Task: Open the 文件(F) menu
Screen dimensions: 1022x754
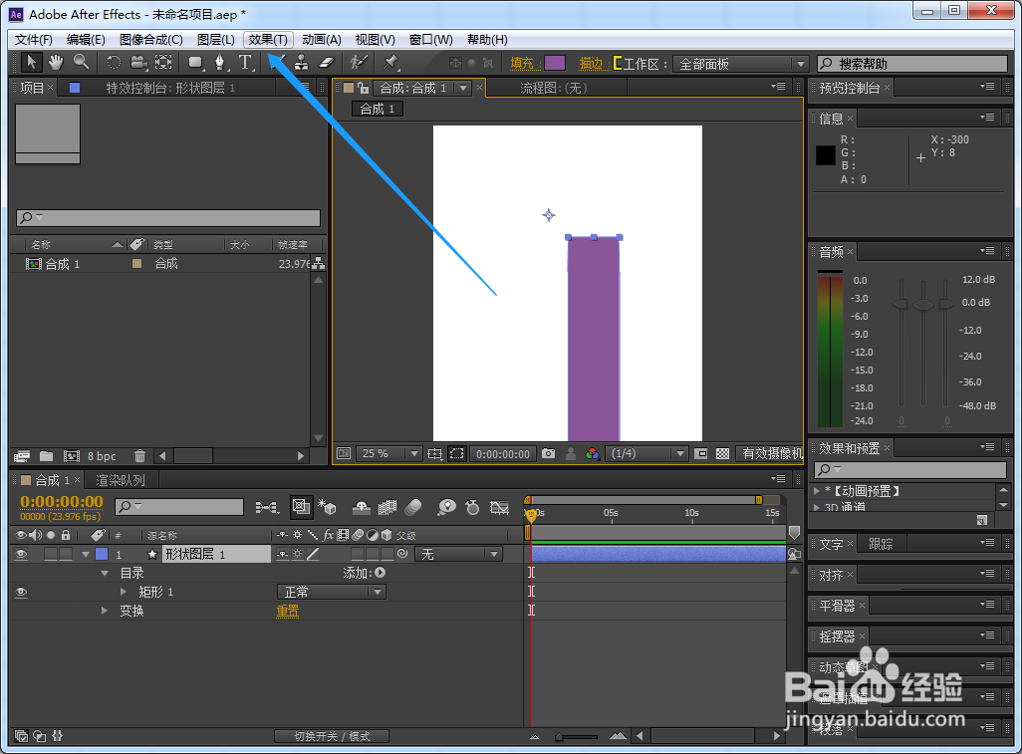Action: (33, 40)
